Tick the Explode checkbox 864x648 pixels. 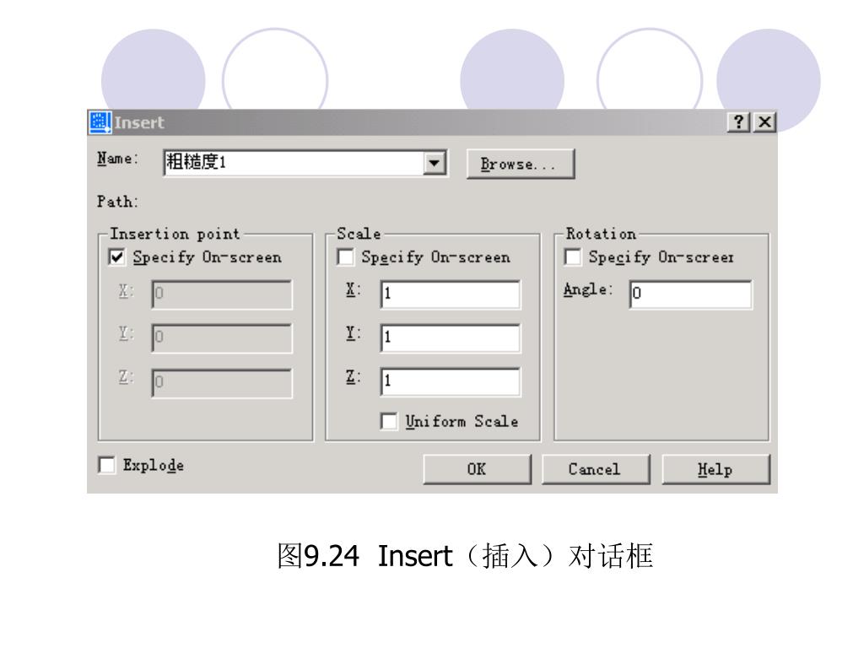pyautogui.click(x=107, y=465)
